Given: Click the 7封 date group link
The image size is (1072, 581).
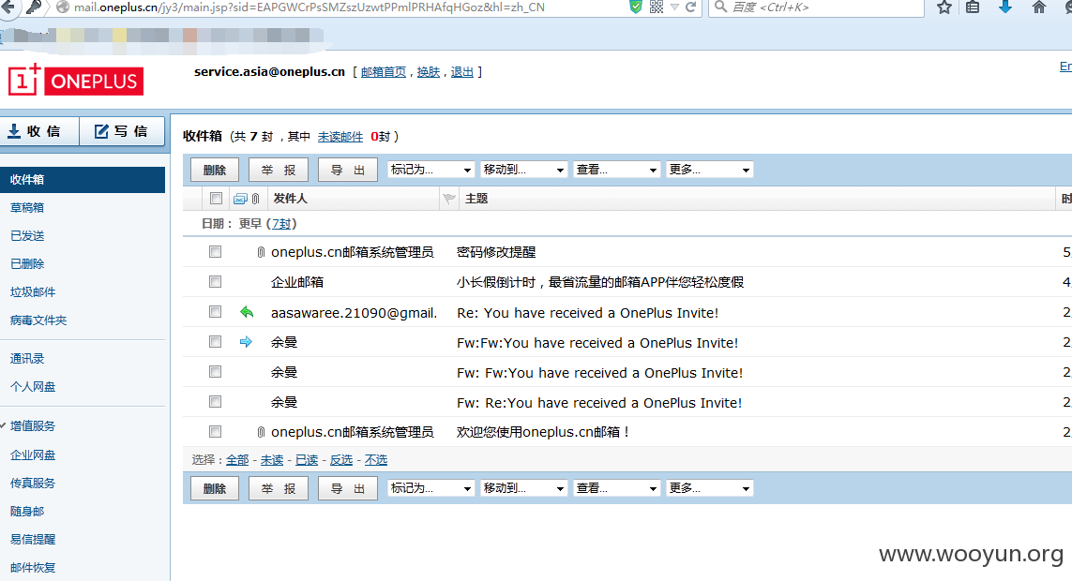Looking at the screenshot, I should (x=281, y=224).
